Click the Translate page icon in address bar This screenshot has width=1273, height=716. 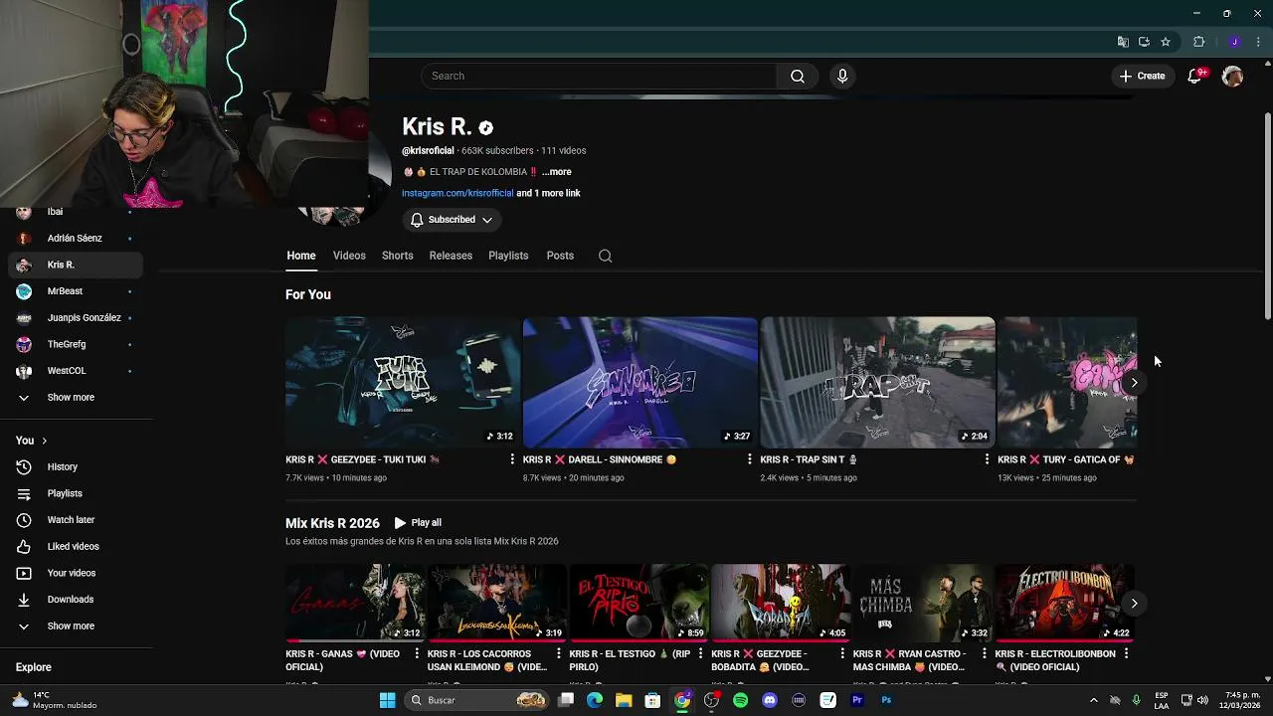(1123, 42)
